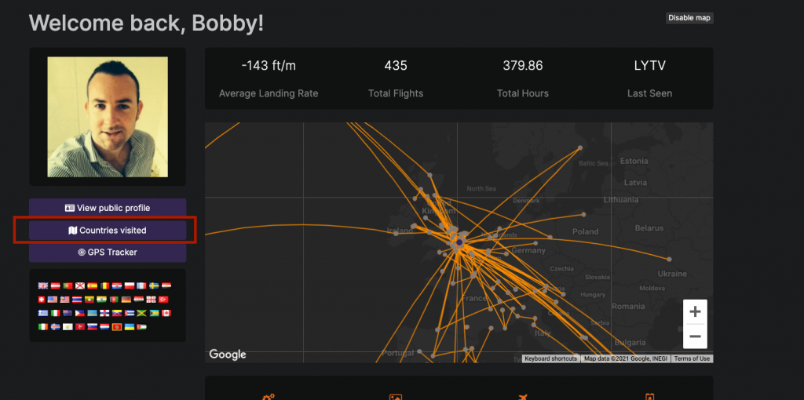Click the United Kingdom flag icon
The width and height of the screenshot is (804, 400).
pos(43,285)
